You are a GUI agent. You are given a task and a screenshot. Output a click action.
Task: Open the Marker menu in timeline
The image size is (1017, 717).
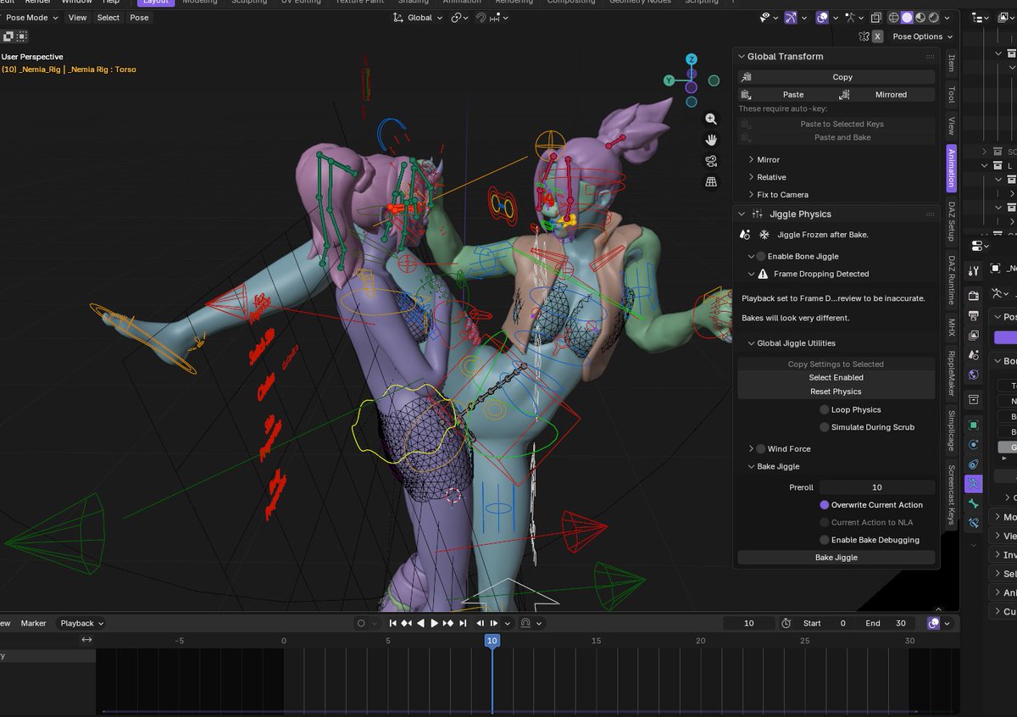tap(34, 623)
